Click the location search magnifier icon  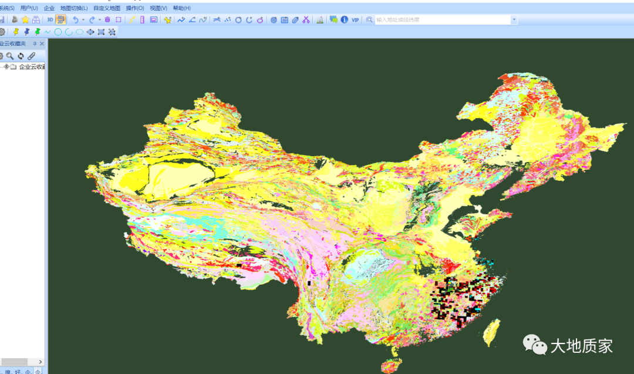click(369, 19)
